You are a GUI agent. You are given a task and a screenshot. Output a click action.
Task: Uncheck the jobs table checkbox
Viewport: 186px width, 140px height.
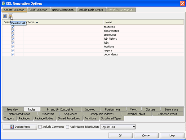click(13, 43)
